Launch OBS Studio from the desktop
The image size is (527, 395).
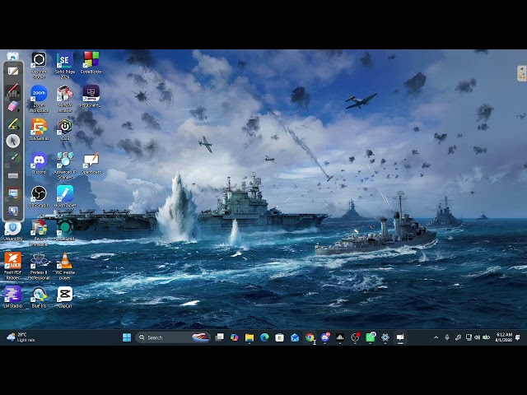pyautogui.click(x=39, y=197)
